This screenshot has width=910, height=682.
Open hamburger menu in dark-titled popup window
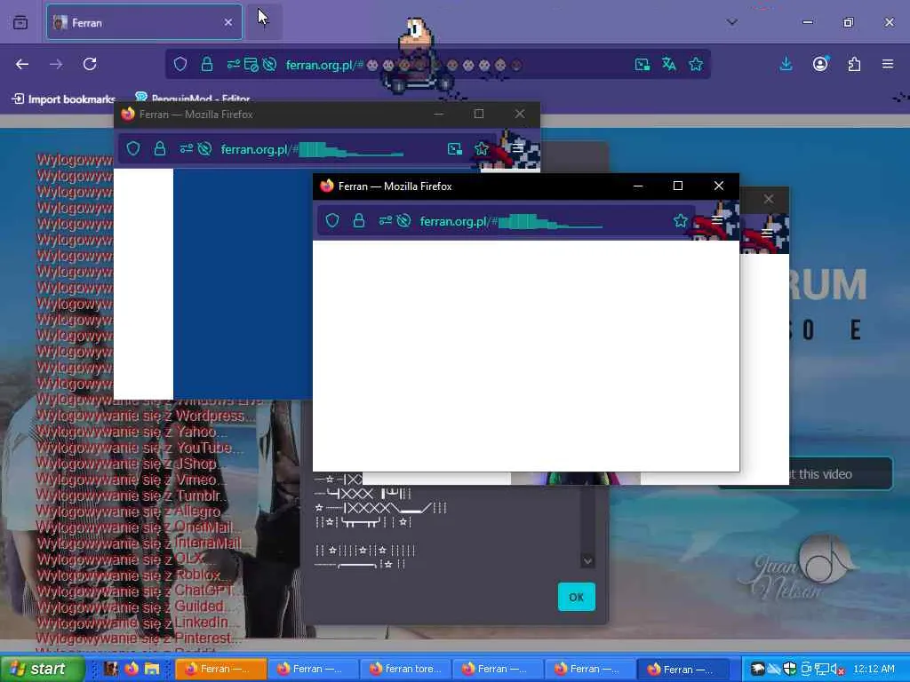click(518, 148)
